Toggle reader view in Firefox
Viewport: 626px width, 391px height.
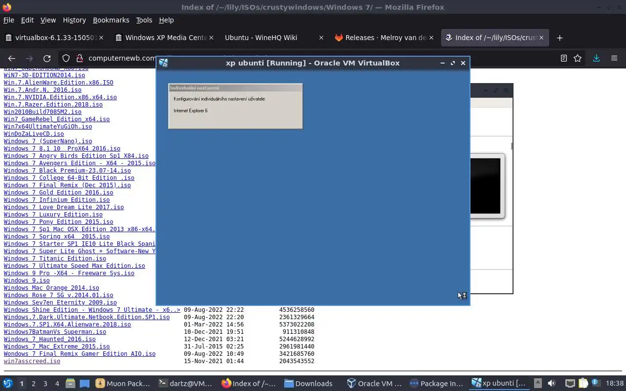(563, 58)
